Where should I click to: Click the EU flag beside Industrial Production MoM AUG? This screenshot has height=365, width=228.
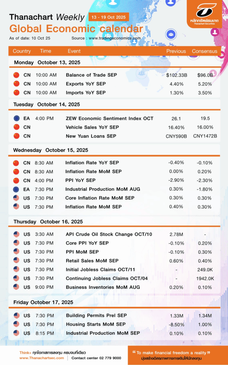[16, 189]
